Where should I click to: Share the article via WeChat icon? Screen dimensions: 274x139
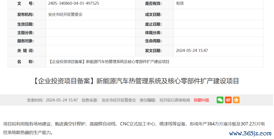click(220, 100)
